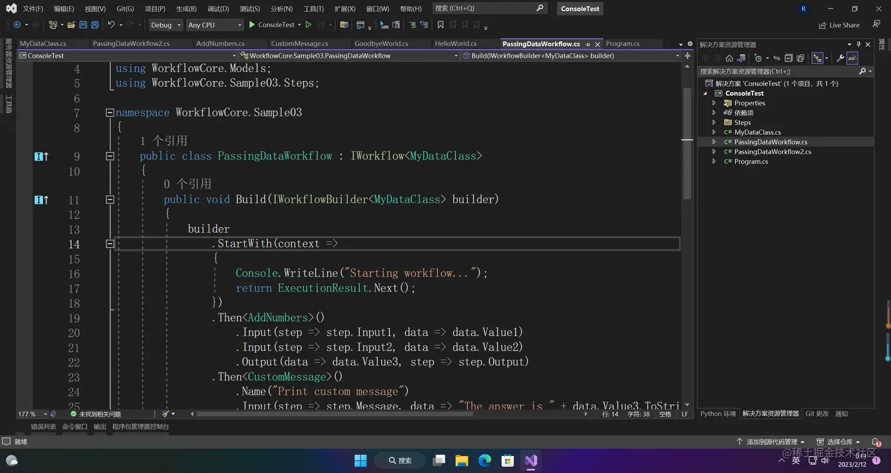Click the Live Share icon button
Screen dimensions: 891x473
pos(839,25)
